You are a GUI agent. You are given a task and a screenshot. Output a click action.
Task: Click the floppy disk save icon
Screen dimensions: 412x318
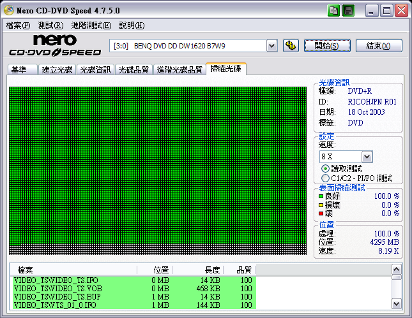coord(348,11)
